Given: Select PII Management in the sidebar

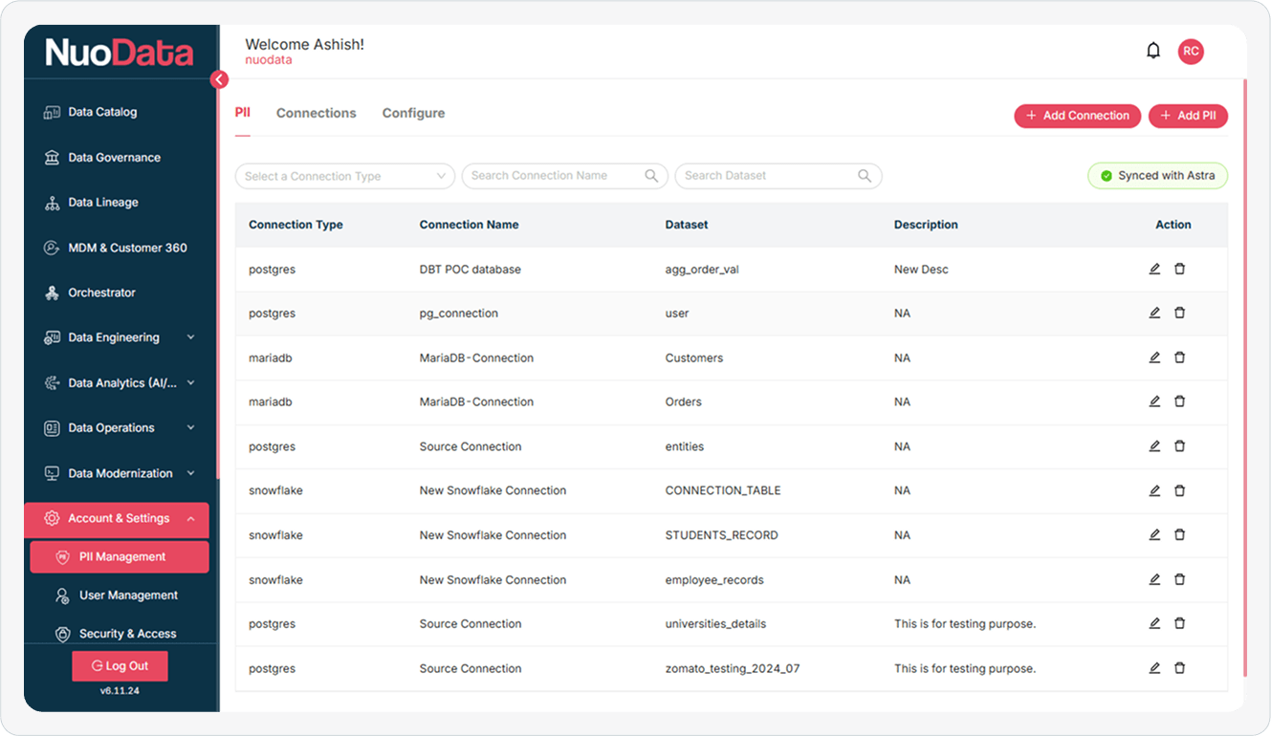Looking at the screenshot, I should click(120, 557).
